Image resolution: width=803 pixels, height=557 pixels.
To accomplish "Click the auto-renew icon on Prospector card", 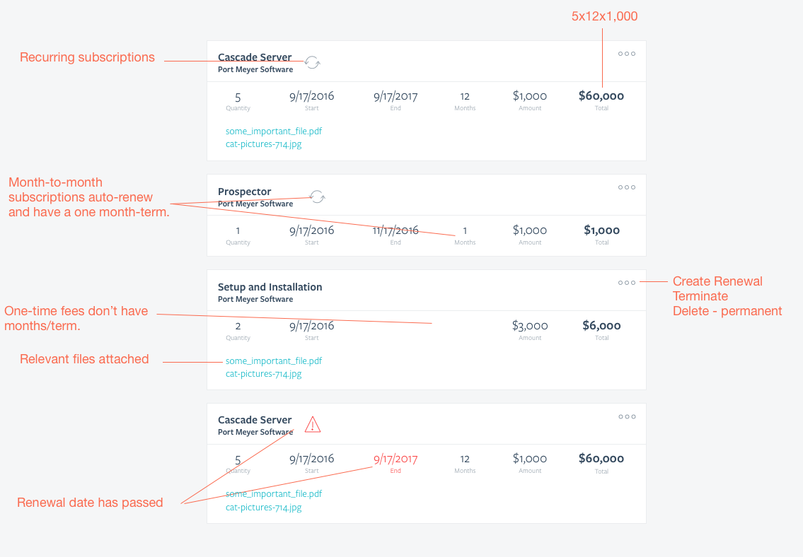I will click(317, 197).
